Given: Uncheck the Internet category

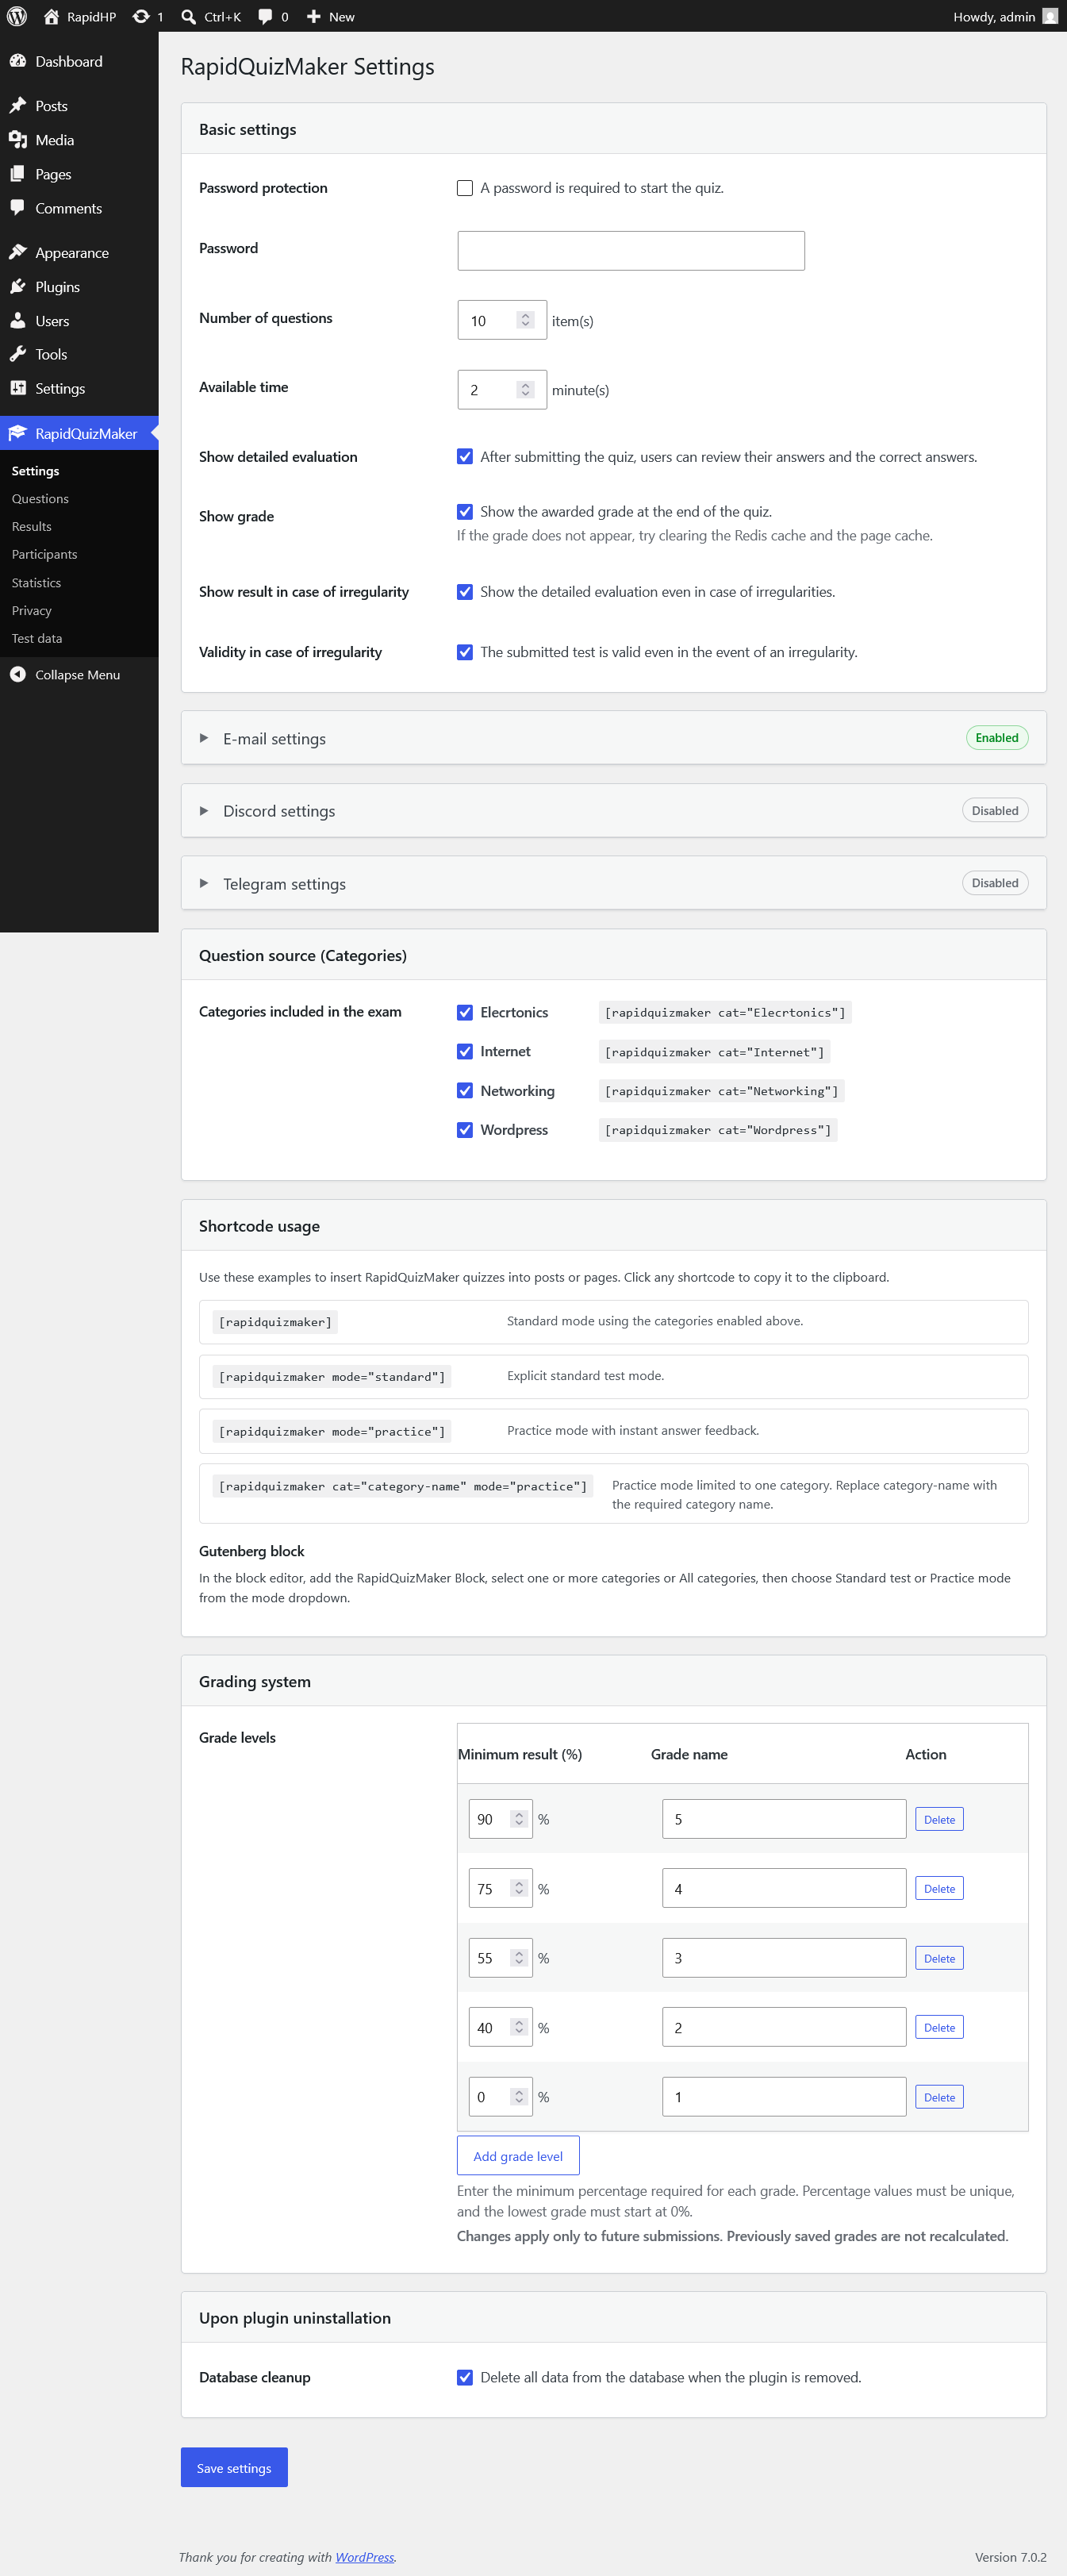Looking at the screenshot, I should point(465,1051).
